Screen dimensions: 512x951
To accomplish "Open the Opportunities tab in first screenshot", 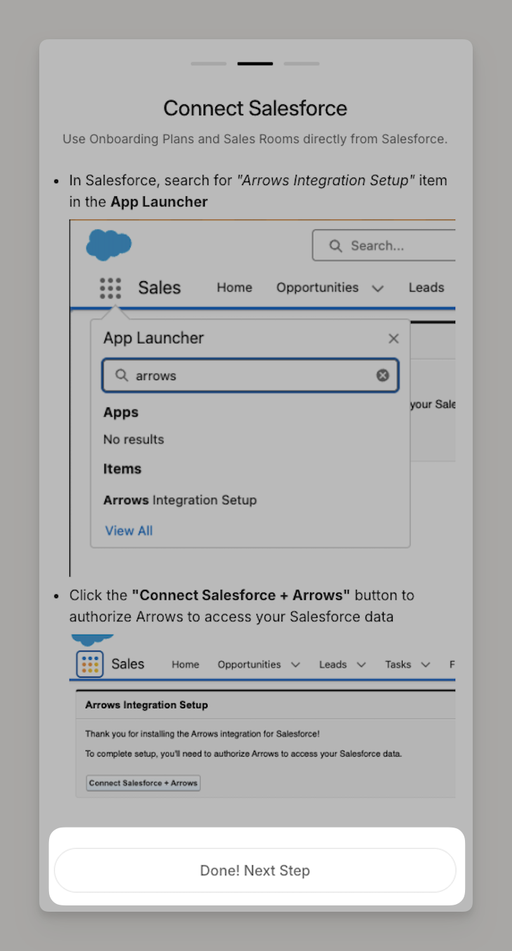I will [x=317, y=288].
